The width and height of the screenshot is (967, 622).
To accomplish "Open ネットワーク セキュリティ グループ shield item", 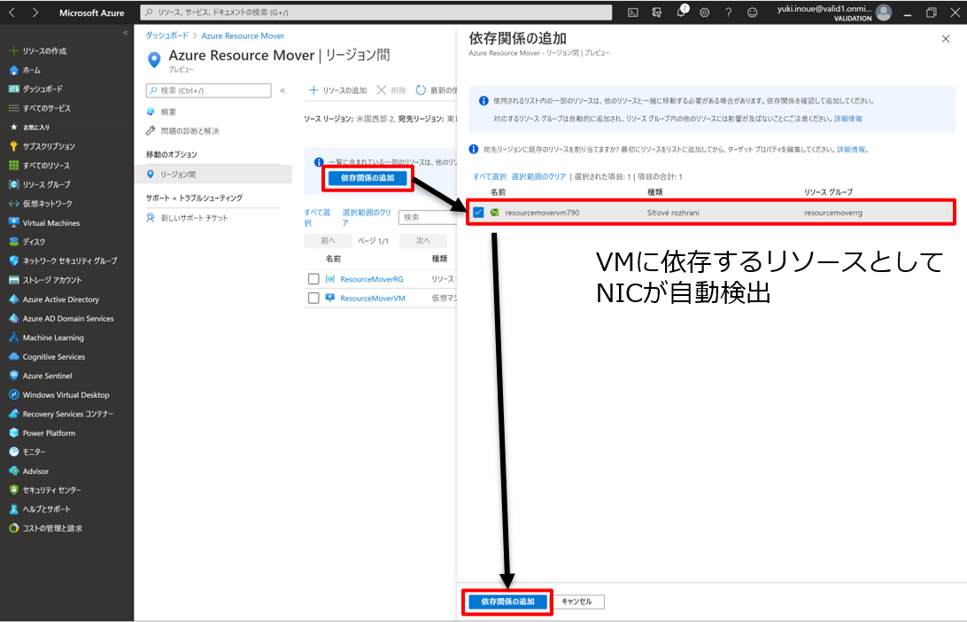I will coord(63,261).
